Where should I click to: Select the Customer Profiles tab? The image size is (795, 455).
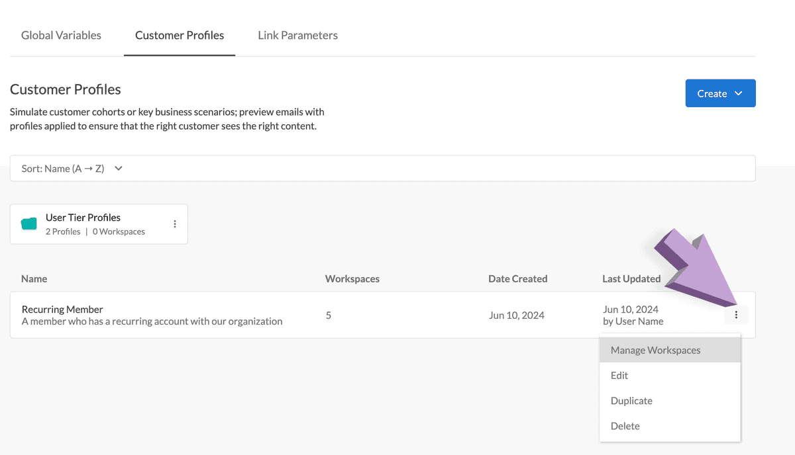click(180, 35)
